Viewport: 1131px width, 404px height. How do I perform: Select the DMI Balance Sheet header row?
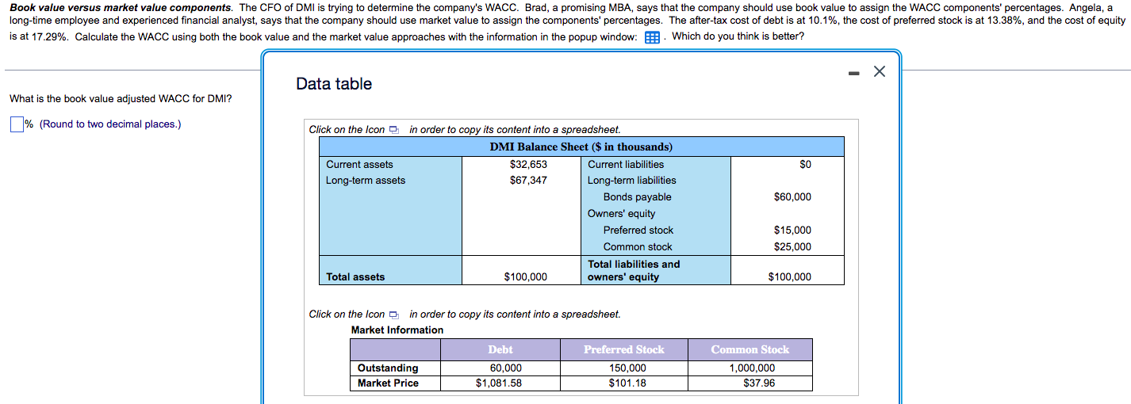[x=581, y=147]
